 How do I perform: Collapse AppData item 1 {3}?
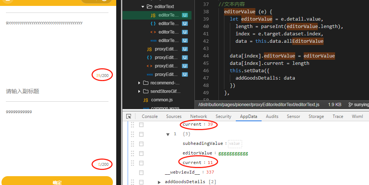point(168,135)
